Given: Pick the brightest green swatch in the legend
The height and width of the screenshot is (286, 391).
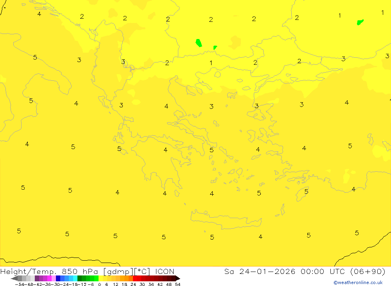Looking at the screenshot, I should pos(96,278).
